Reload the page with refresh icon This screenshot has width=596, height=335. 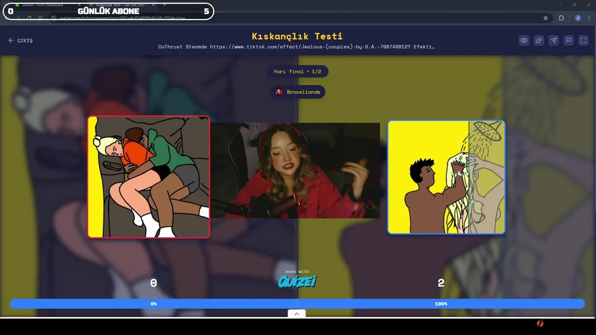(x=29, y=18)
